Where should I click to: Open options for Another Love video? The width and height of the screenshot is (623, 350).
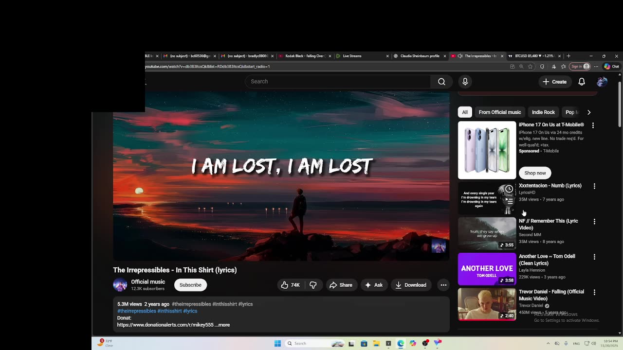coord(594,257)
